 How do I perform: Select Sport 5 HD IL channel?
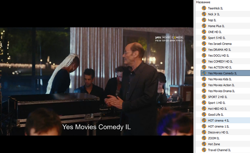point(216,38)
